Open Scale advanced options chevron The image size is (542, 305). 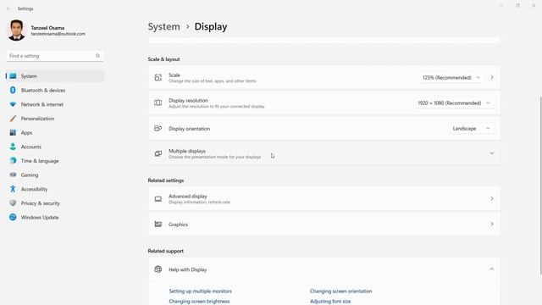[x=492, y=77]
